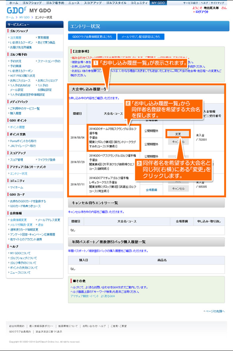
Task: Open the ホーム tab in top navigation bar
Action: point(13,3)
